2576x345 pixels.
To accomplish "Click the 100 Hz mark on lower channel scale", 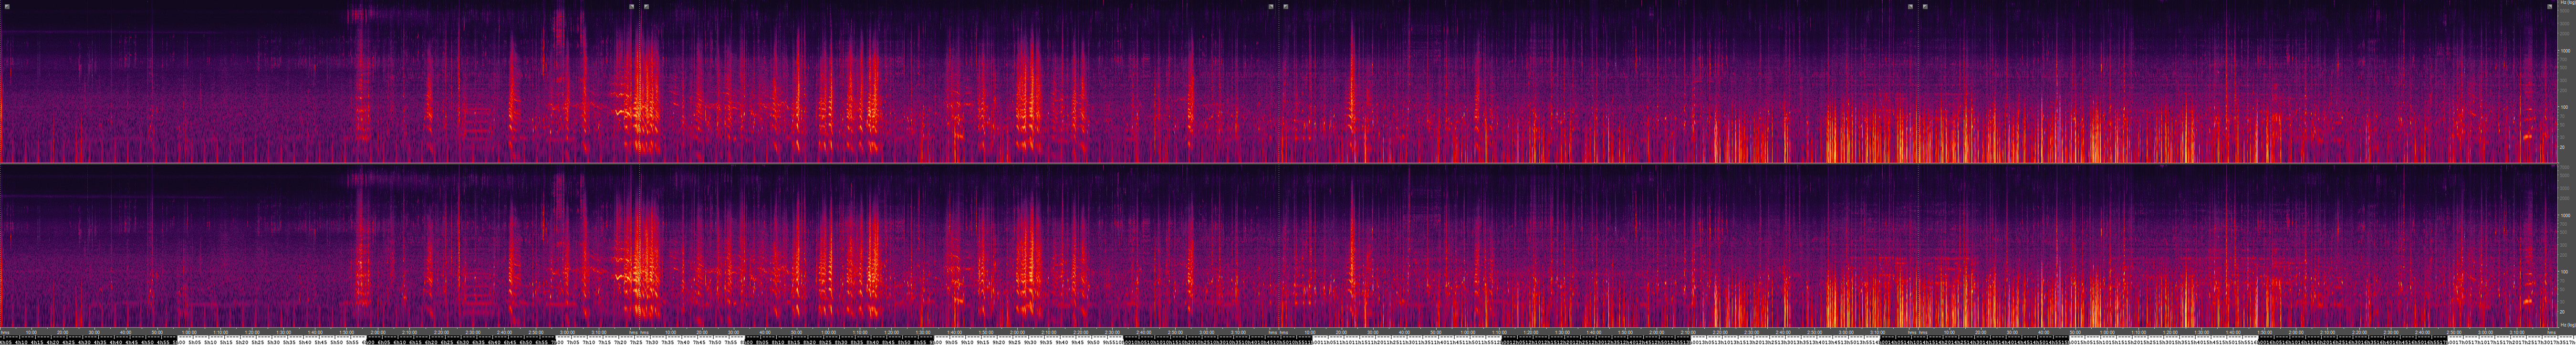I will coord(2566,271).
